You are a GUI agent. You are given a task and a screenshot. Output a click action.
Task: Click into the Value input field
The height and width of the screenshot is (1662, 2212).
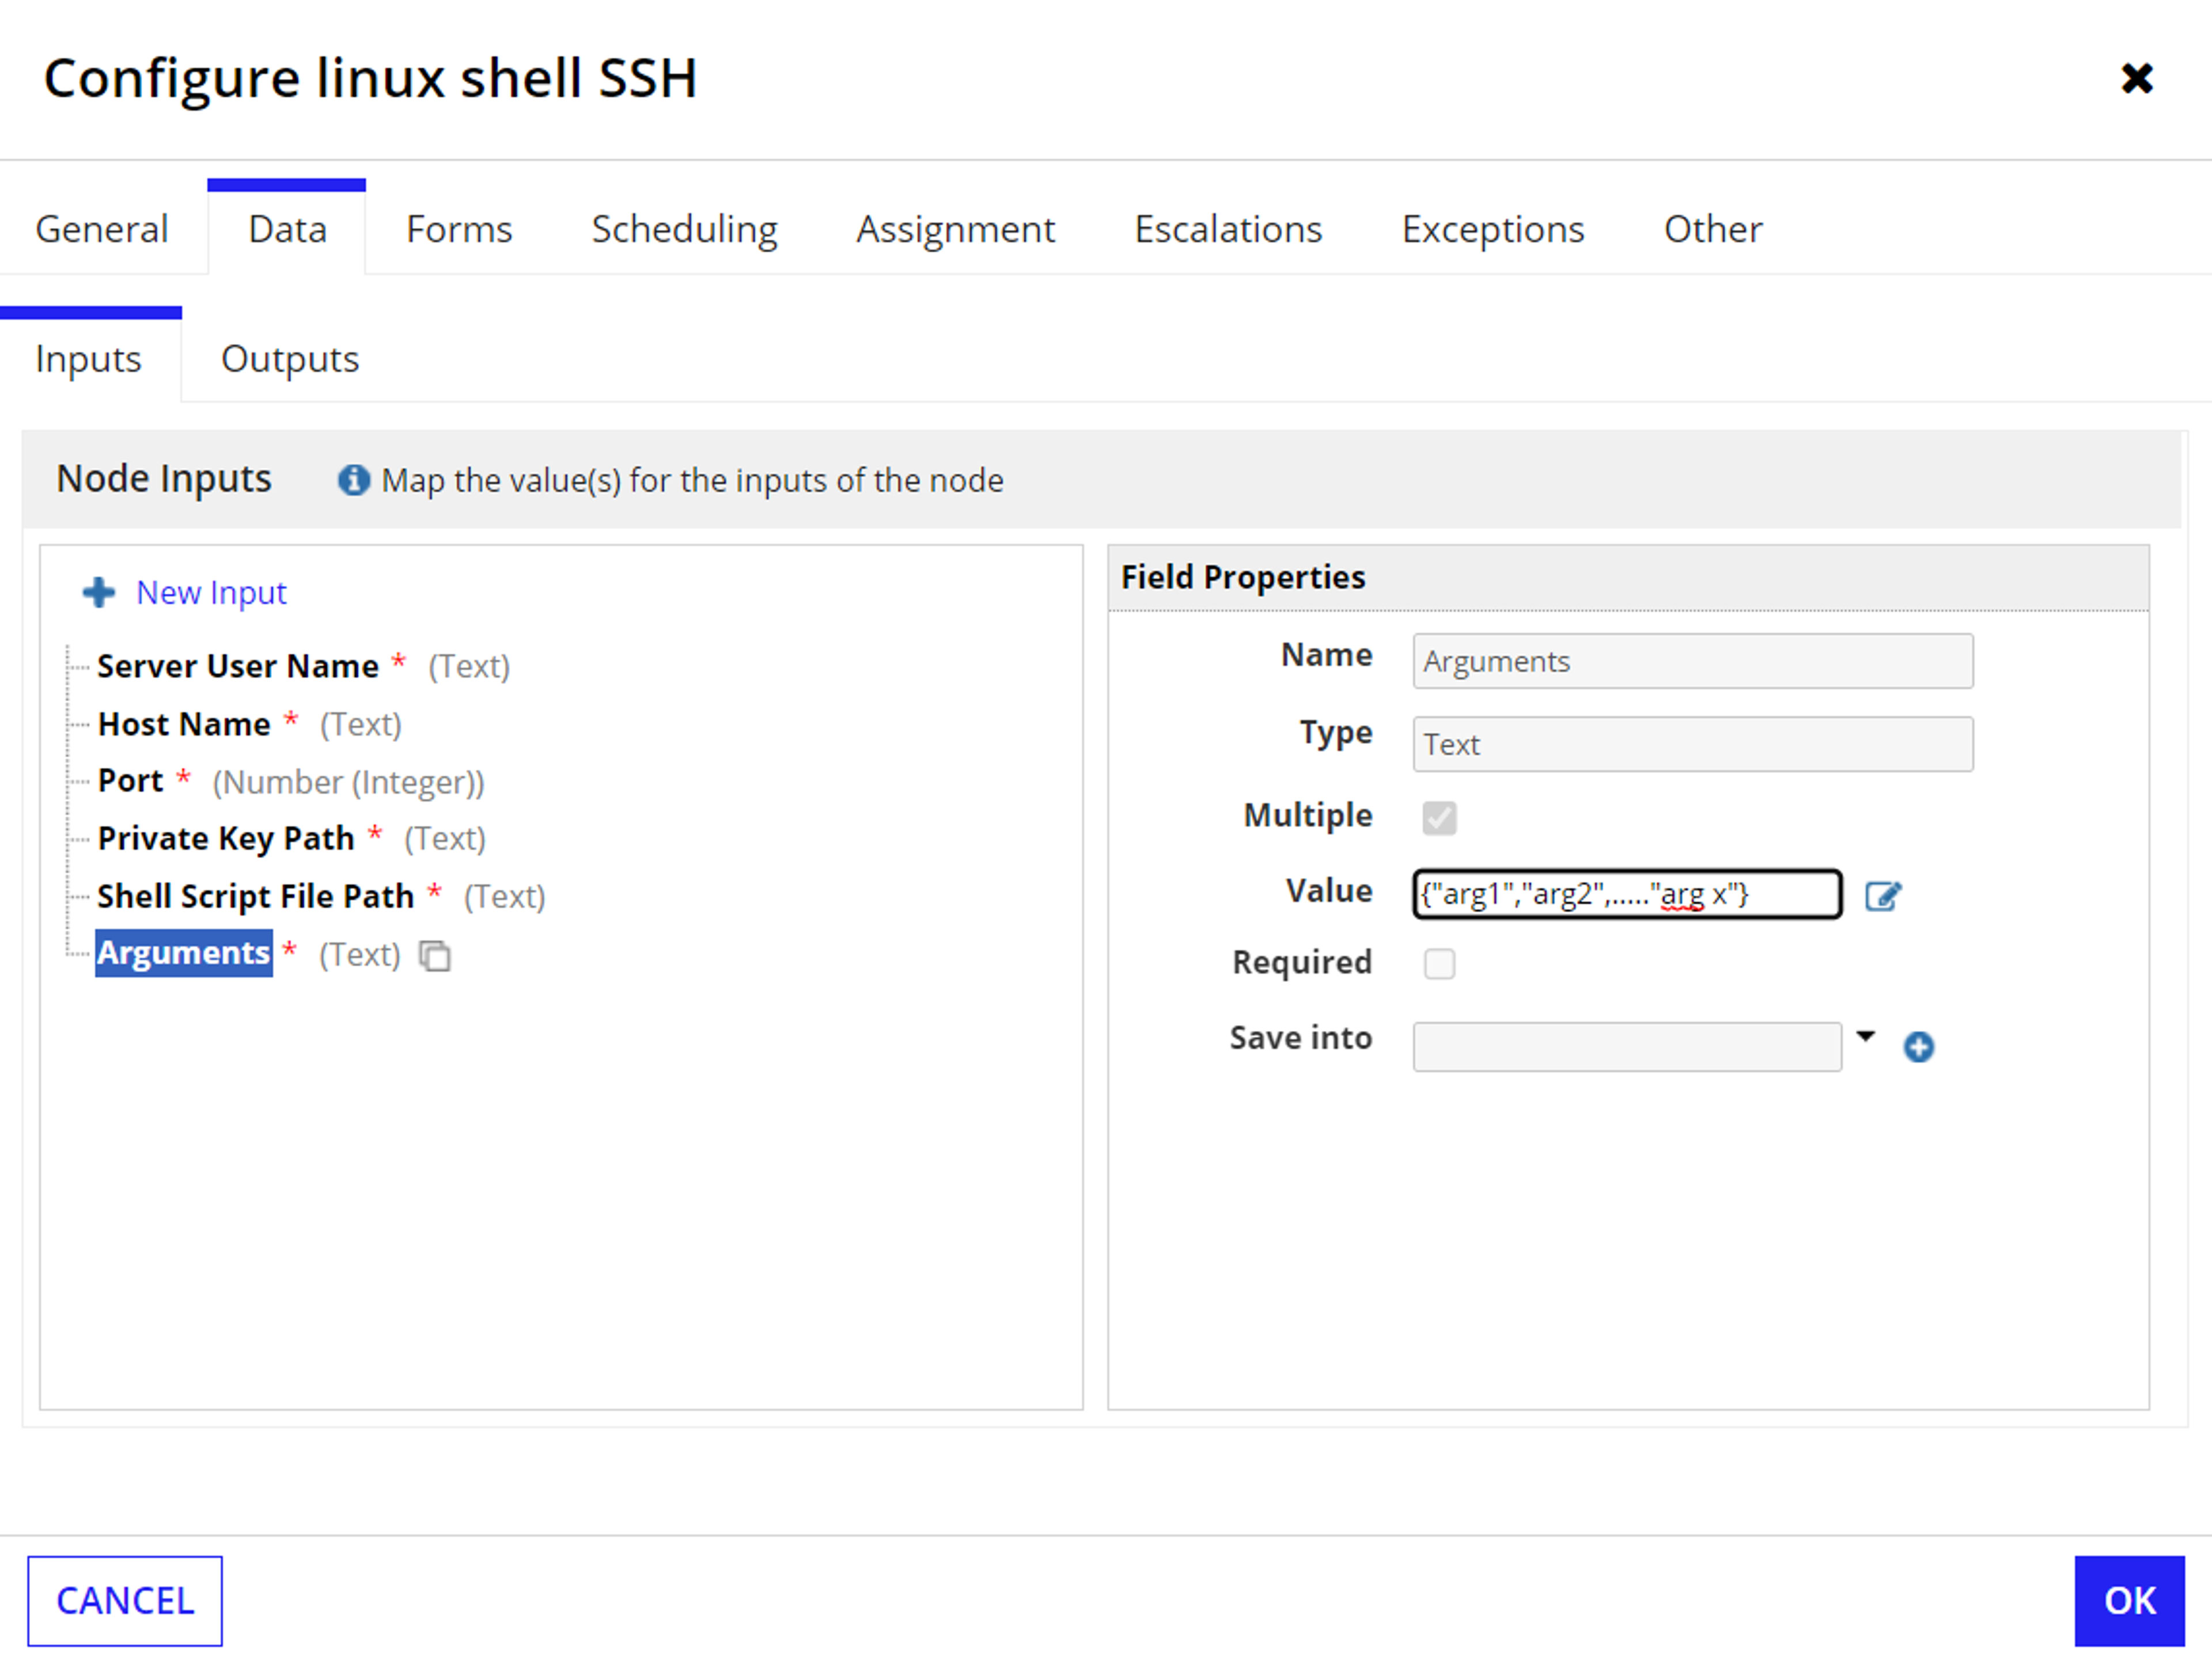[1626, 894]
